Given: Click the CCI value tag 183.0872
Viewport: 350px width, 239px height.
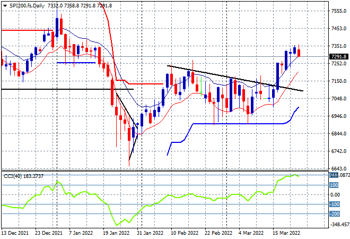Looking at the screenshot, I should (338, 175).
